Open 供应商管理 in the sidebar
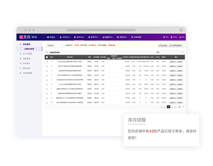213x166 pixels. pos(27,73)
